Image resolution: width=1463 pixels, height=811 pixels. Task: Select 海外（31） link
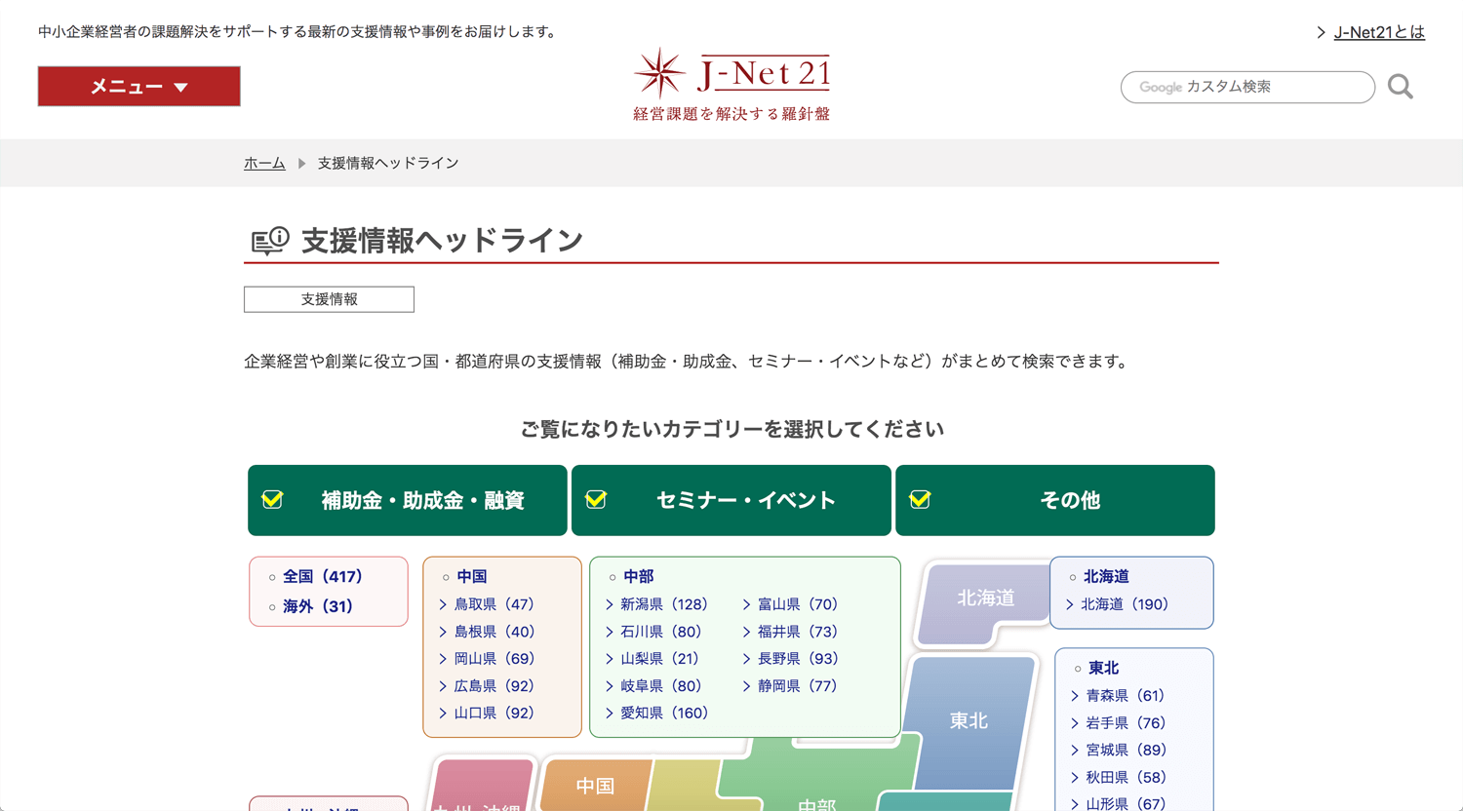click(x=318, y=606)
